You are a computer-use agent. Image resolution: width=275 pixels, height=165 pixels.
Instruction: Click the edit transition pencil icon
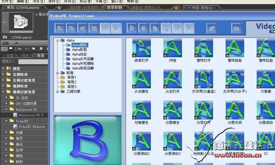pos(178,28)
